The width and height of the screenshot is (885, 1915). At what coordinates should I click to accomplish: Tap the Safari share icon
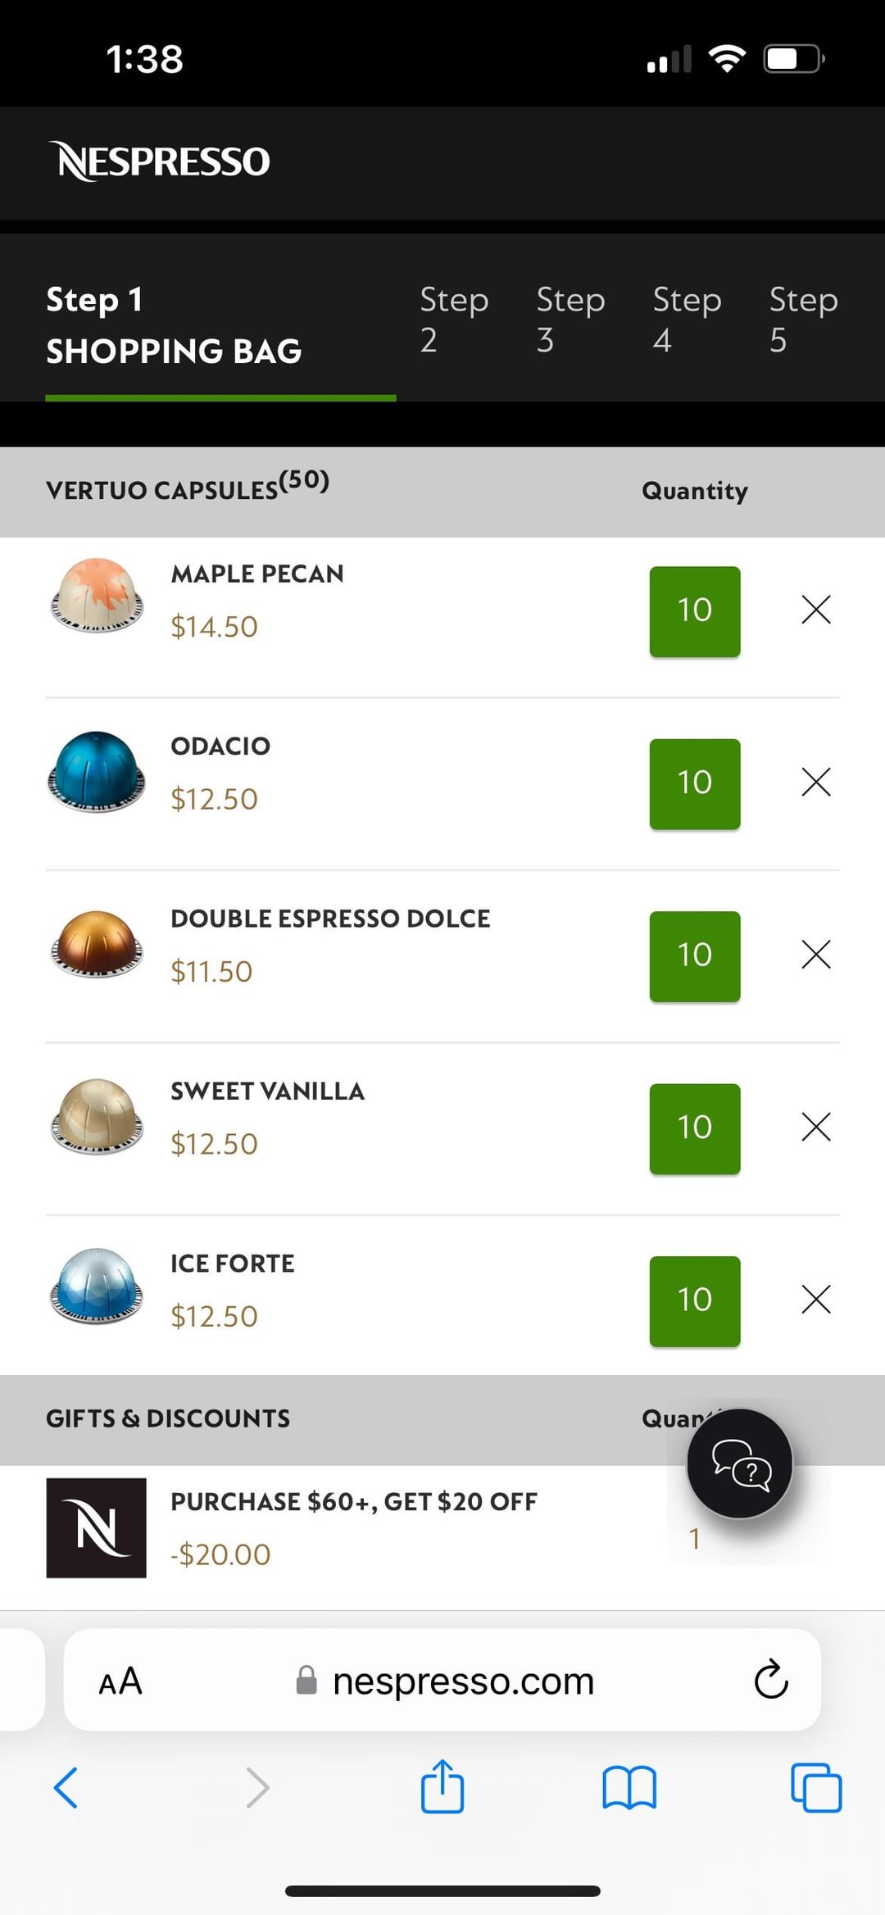[x=442, y=1786]
